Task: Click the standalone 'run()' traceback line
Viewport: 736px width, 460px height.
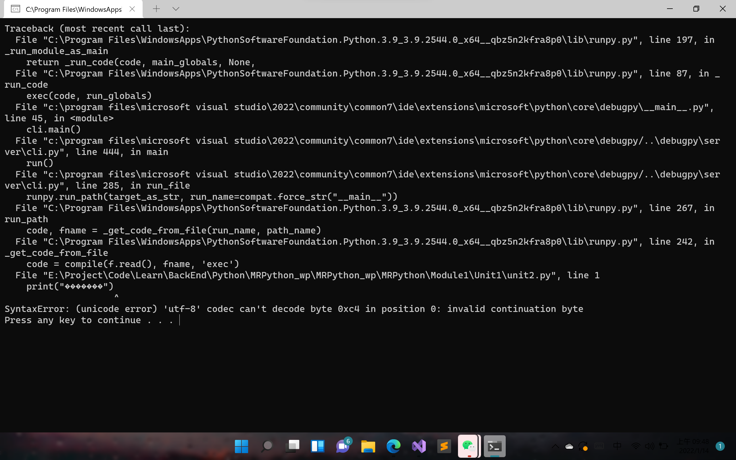Action: [40, 163]
